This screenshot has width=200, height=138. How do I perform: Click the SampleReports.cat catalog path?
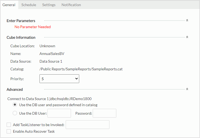click(x=81, y=69)
